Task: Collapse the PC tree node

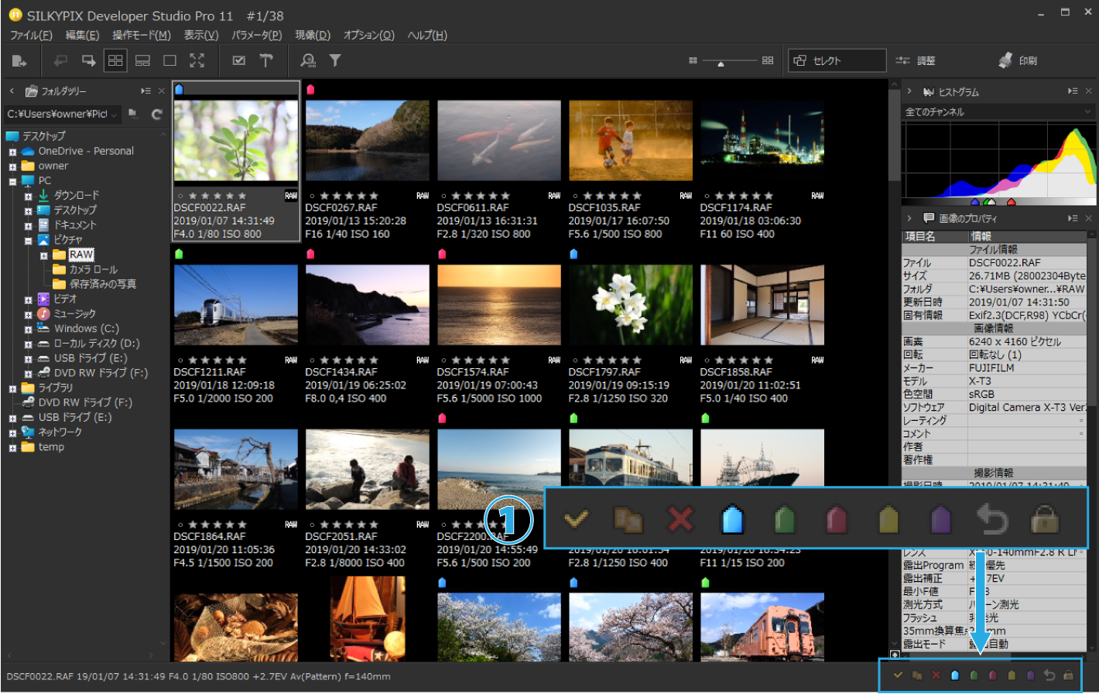Action: click(x=12, y=181)
